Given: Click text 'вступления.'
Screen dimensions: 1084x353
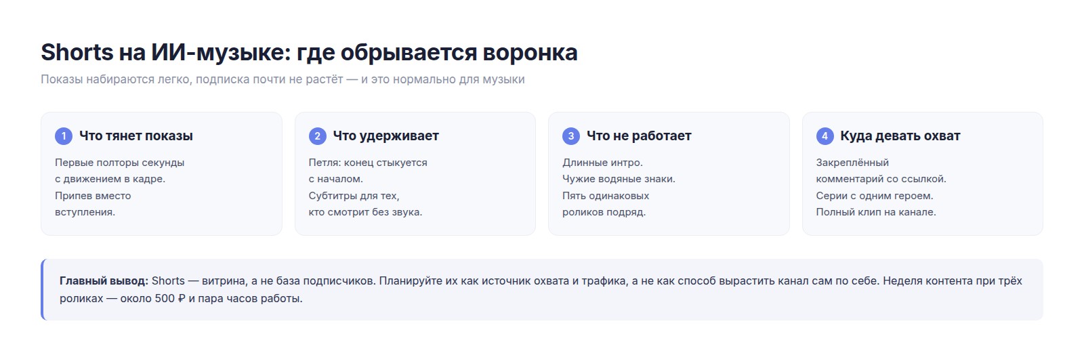Looking at the screenshot, I should [85, 212].
